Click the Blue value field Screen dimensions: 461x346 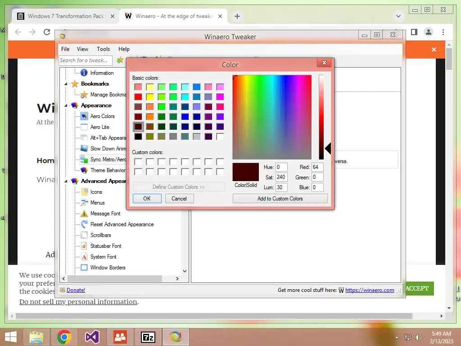(x=317, y=187)
